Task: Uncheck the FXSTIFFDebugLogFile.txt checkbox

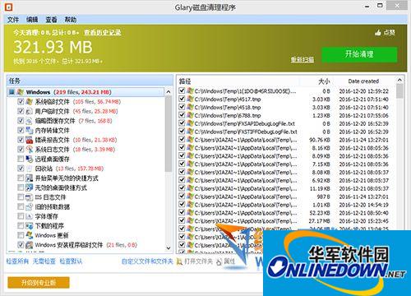Action: [x=182, y=132]
